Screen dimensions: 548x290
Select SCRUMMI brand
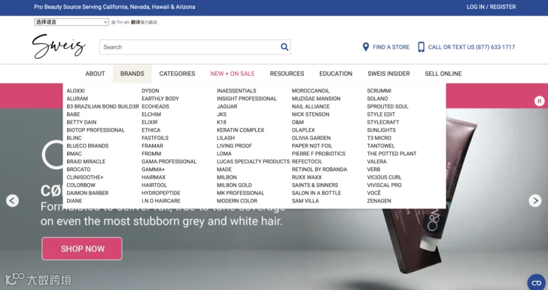coord(379,91)
